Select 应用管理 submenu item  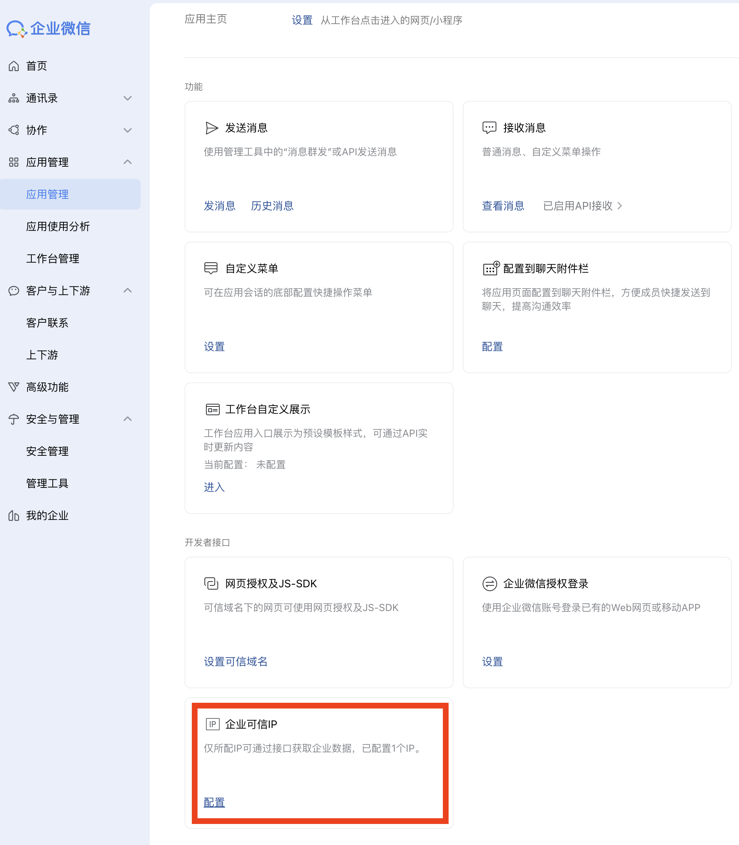[x=70, y=194]
